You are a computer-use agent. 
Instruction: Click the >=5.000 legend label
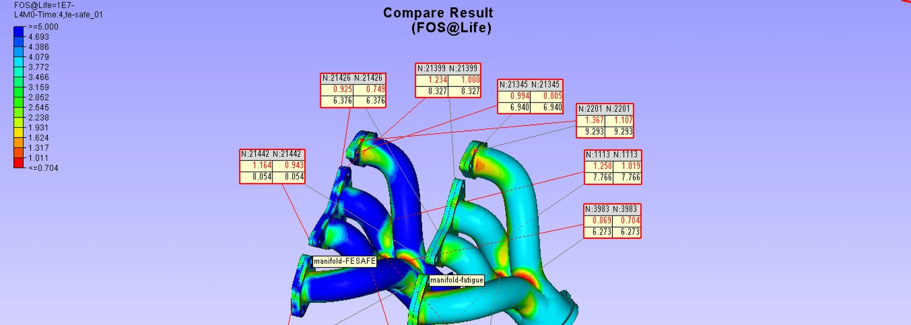pyautogui.click(x=43, y=27)
